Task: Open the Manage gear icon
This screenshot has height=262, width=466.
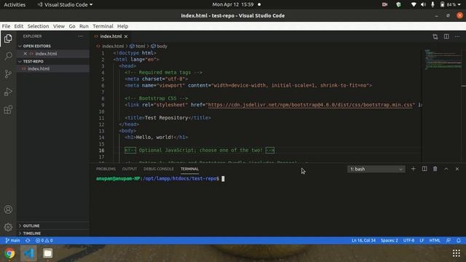Action: 8,227
